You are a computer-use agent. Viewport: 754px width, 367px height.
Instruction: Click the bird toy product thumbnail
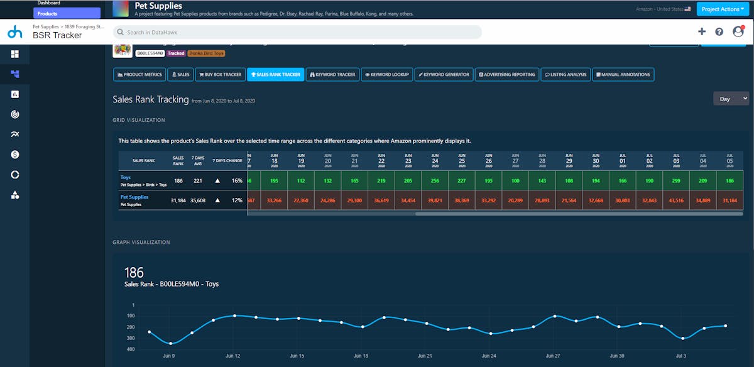click(x=122, y=50)
